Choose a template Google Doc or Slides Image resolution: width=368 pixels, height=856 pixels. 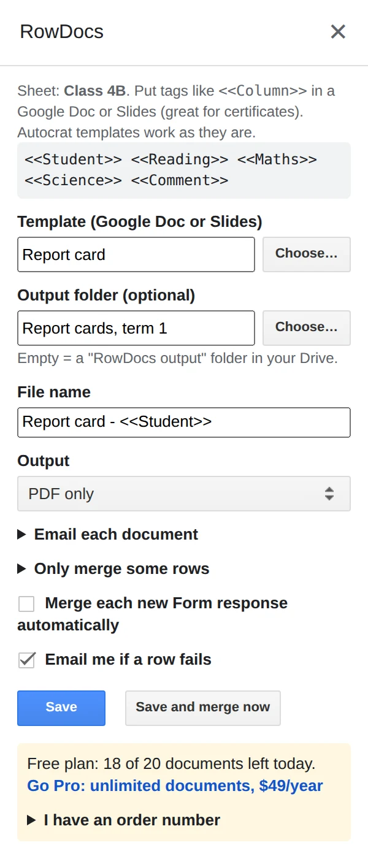click(307, 254)
